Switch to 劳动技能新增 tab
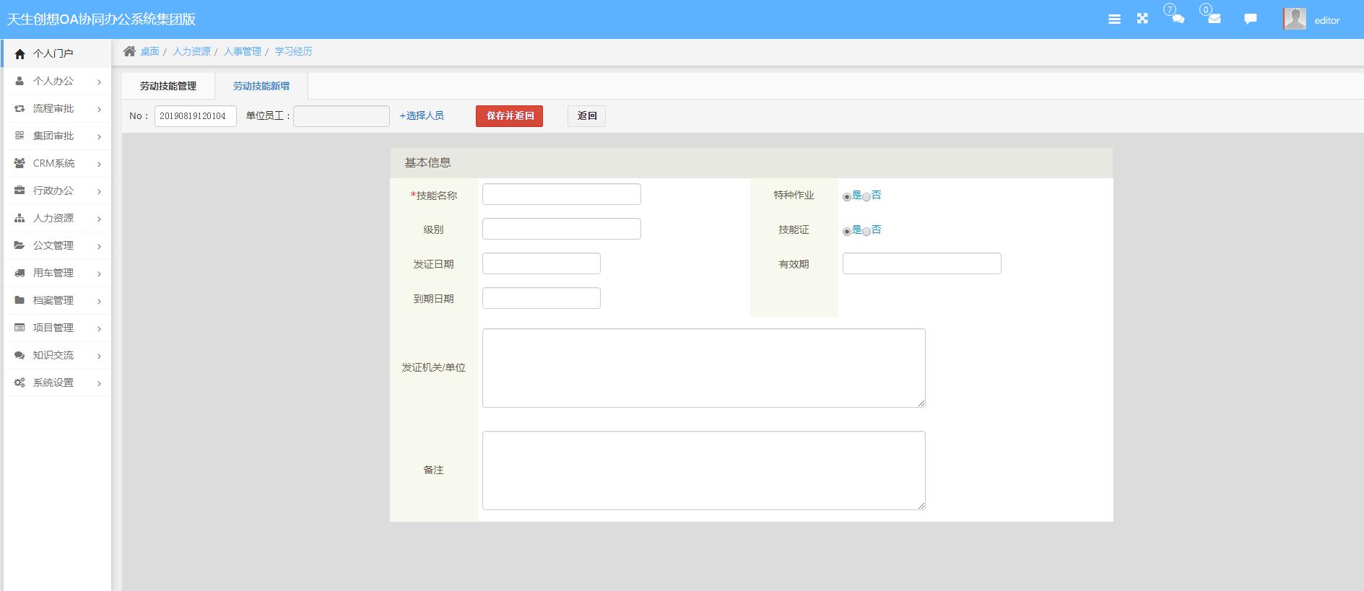This screenshot has height=591, width=1364. pyautogui.click(x=261, y=86)
